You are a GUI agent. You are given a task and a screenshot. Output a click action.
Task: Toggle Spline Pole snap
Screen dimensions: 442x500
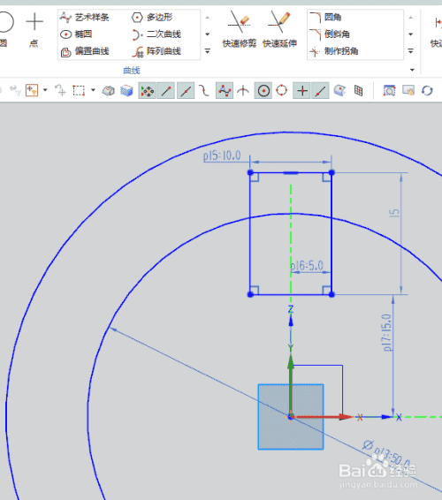click(225, 91)
